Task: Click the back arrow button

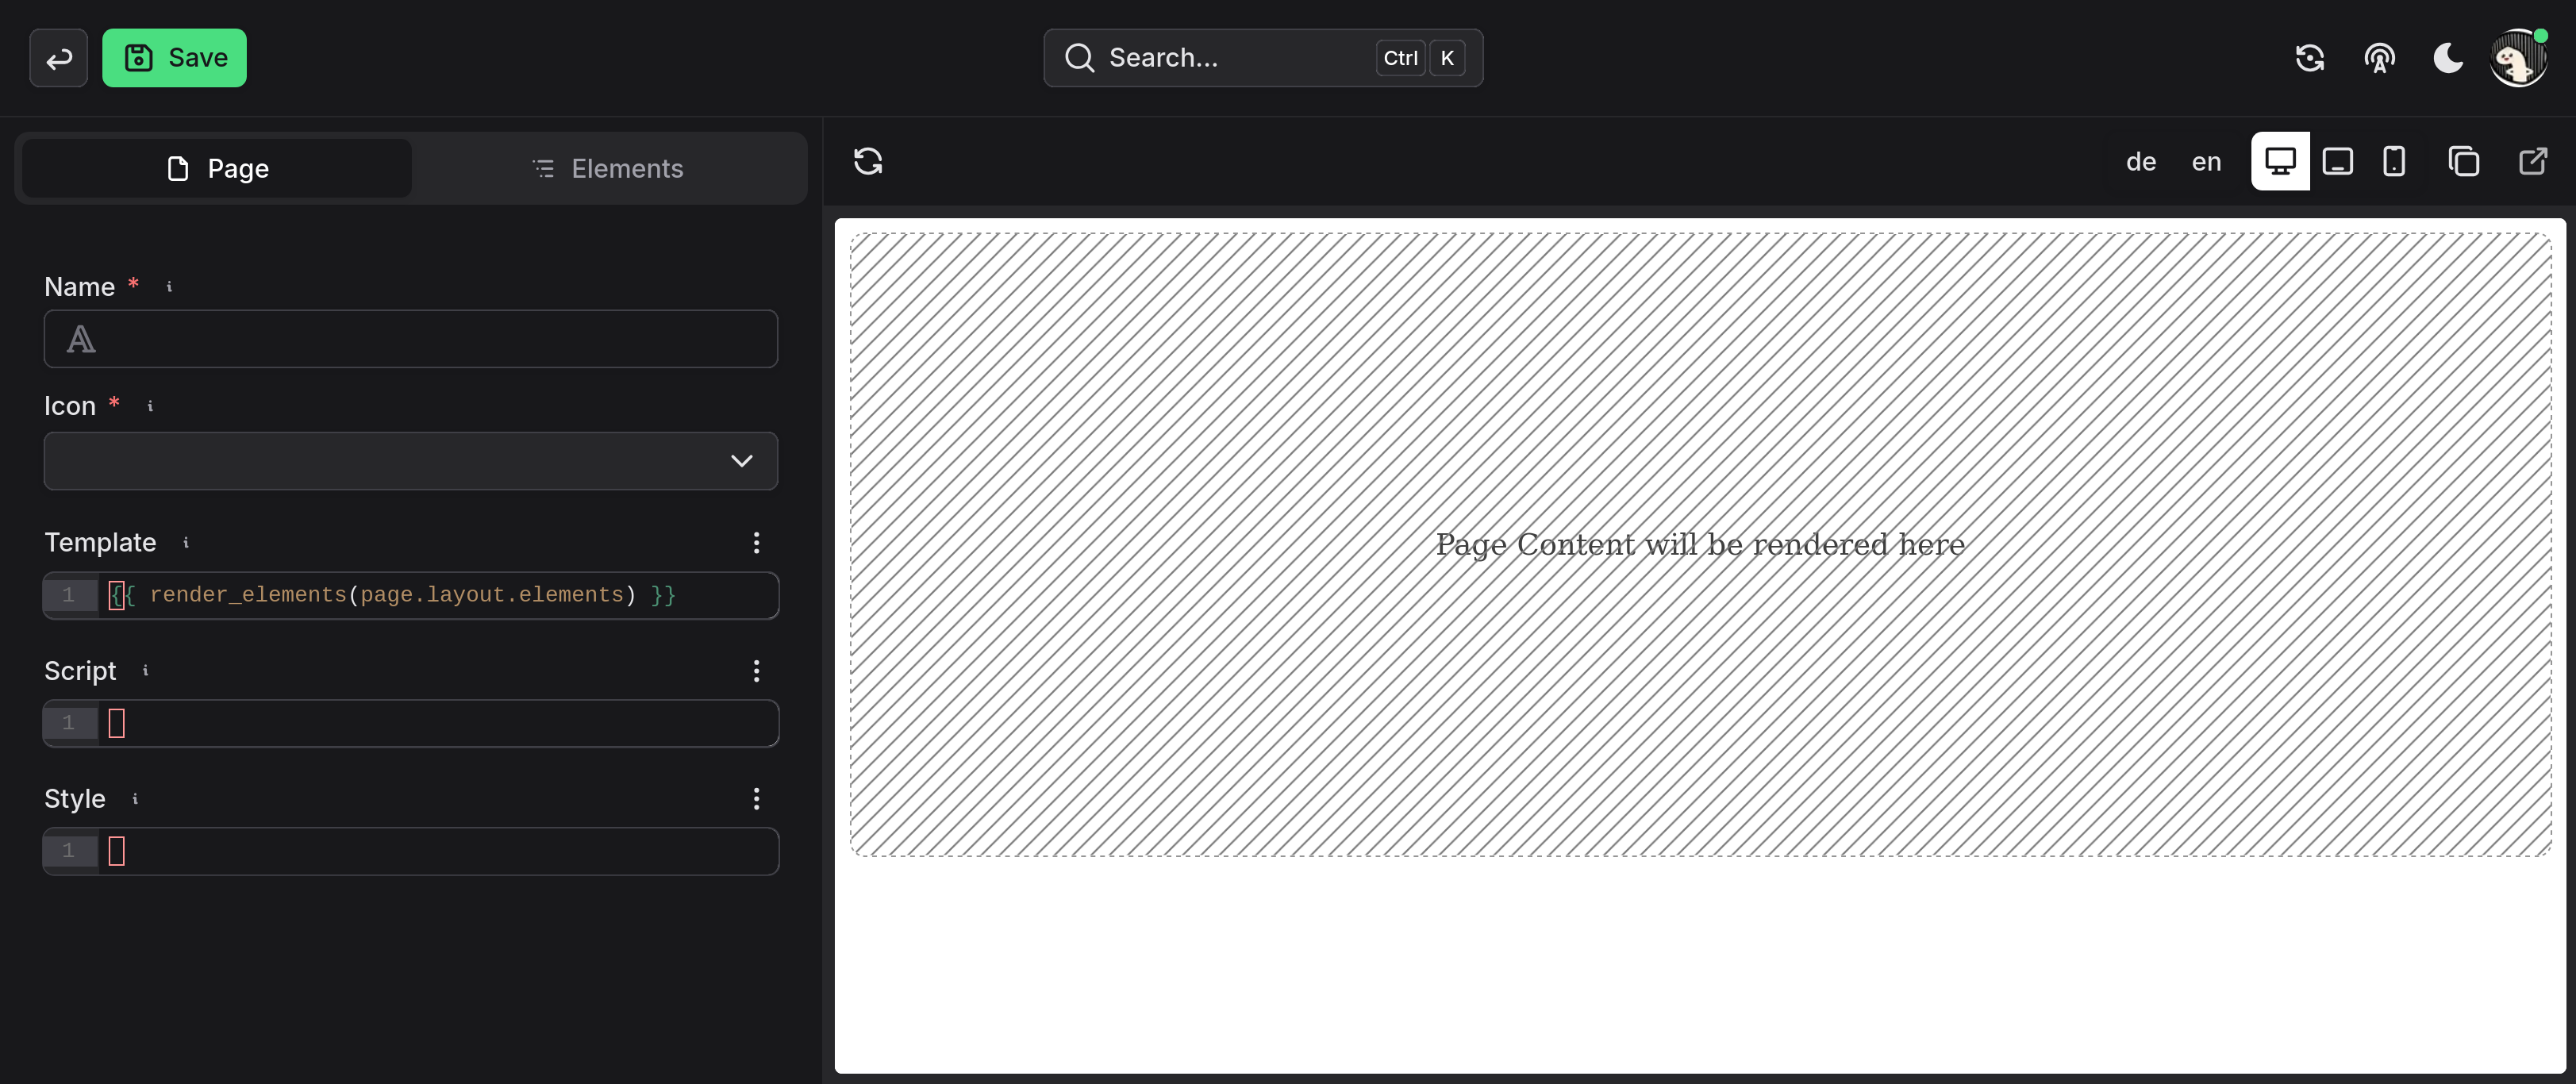Action: (58, 58)
